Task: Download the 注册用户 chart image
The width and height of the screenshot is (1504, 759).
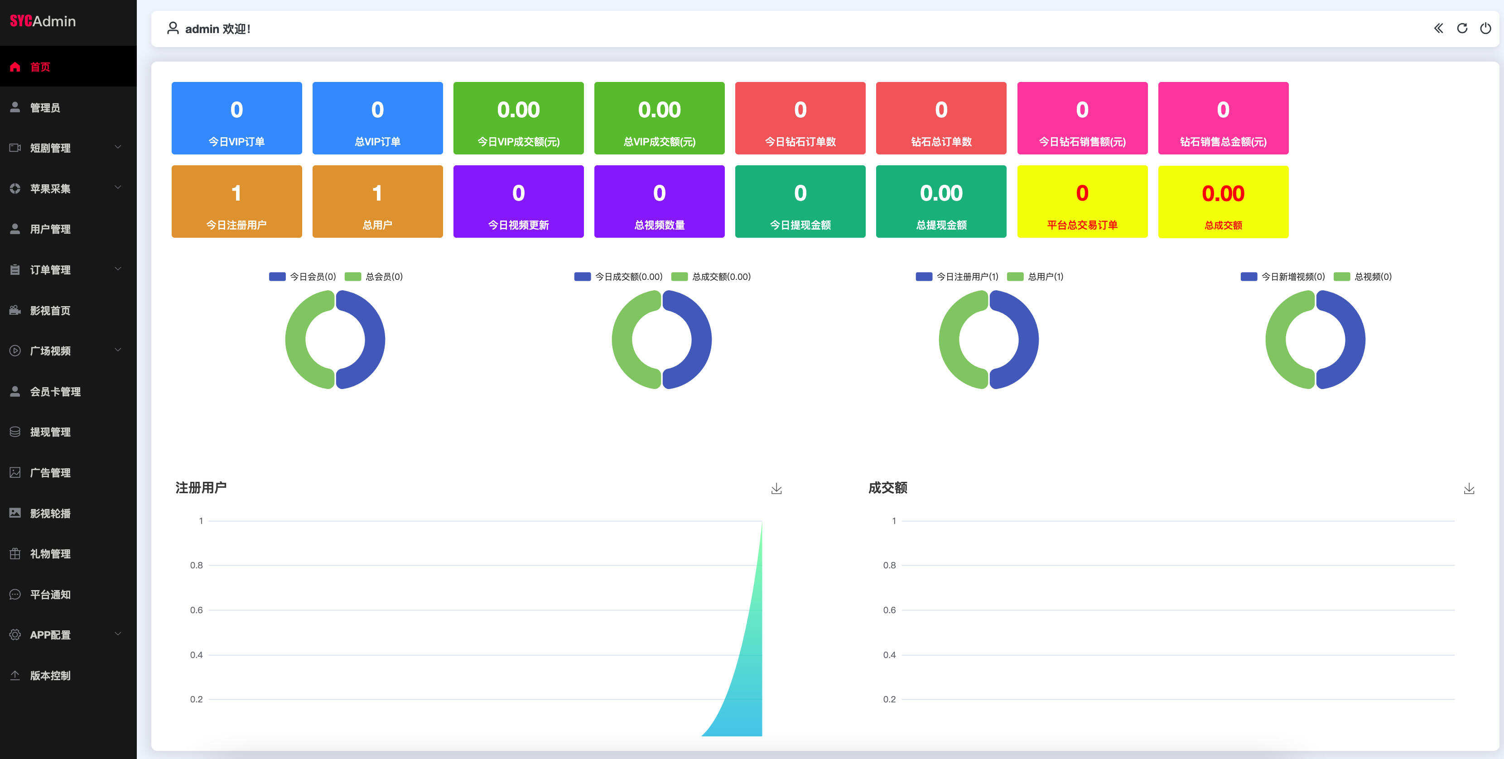Action: point(776,488)
